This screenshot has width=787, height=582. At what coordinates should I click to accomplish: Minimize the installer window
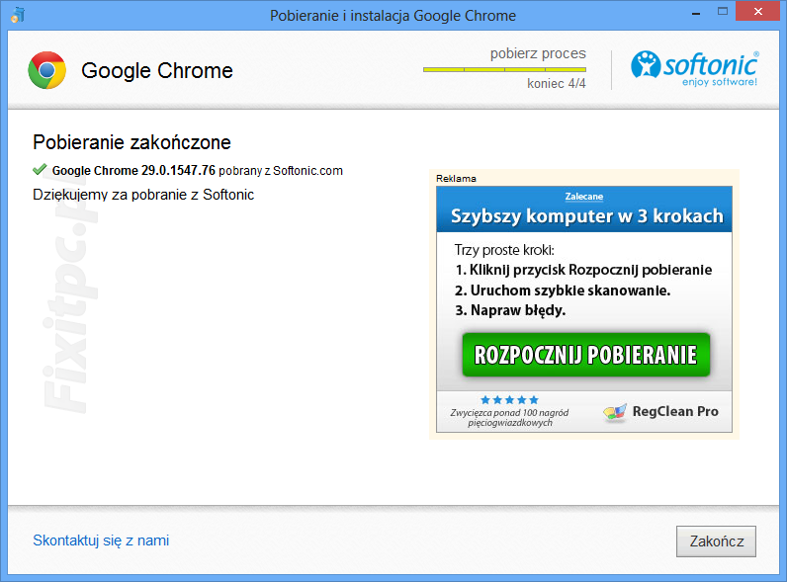coord(696,12)
